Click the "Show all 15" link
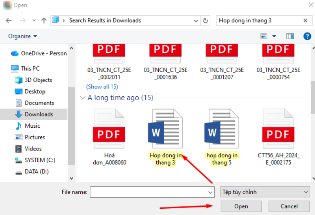 pos(102,86)
